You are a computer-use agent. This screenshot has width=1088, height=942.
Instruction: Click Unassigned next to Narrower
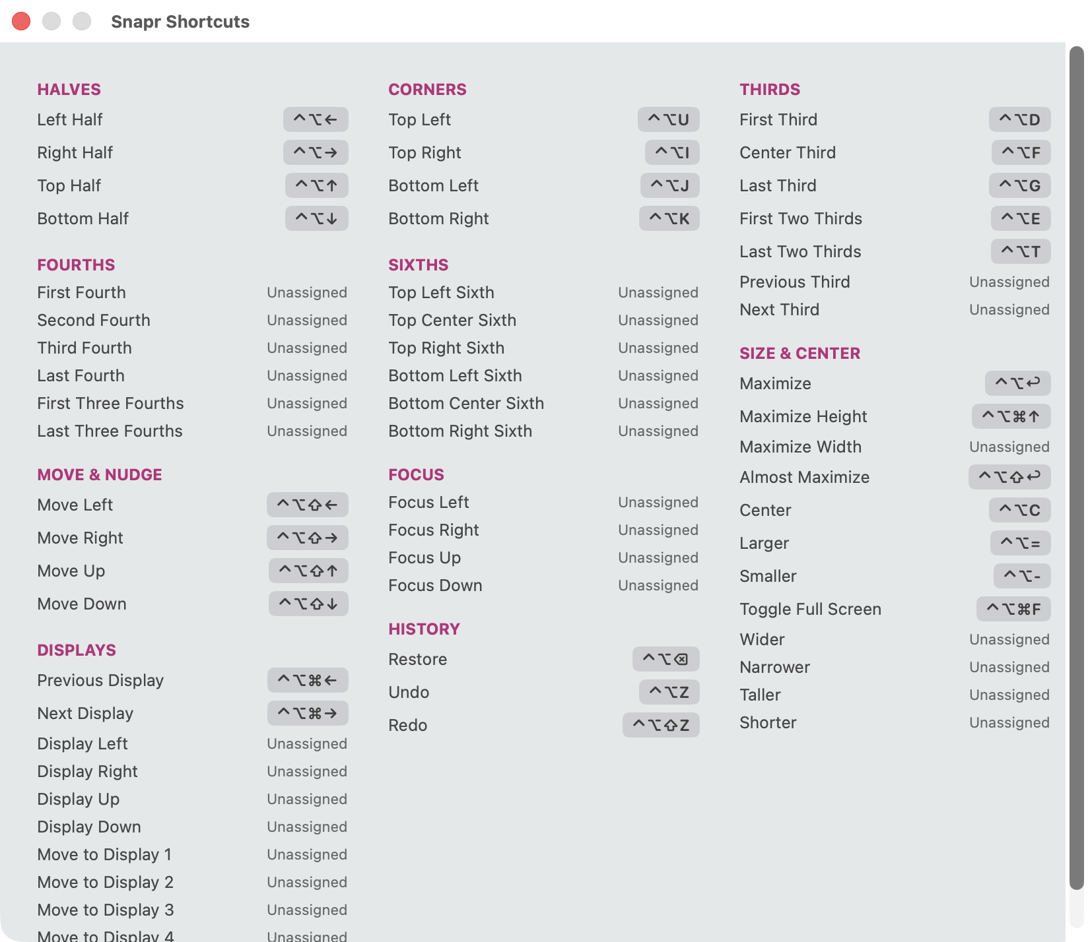tap(1009, 667)
